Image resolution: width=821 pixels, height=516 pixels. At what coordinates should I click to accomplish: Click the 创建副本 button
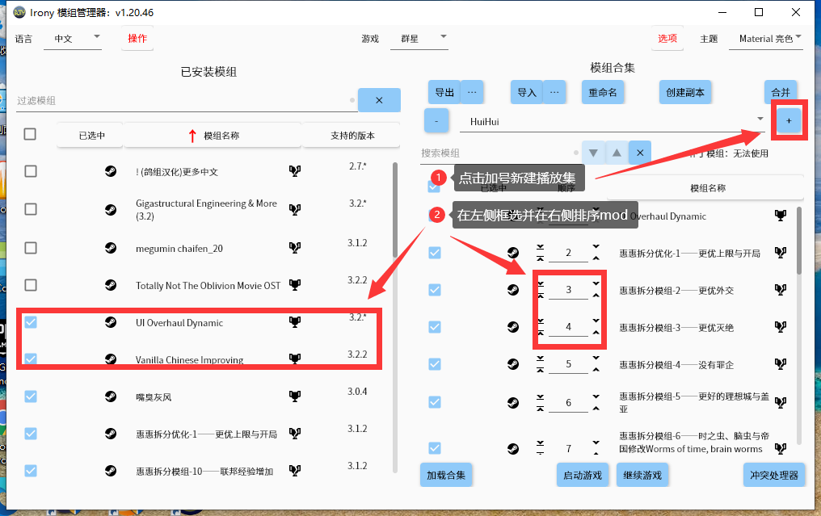(x=685, y=91)
